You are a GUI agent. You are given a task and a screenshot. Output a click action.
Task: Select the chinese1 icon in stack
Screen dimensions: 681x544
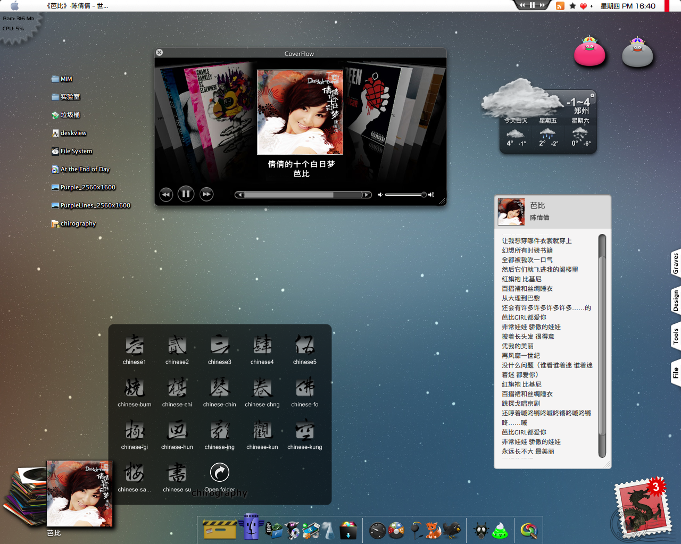134,349
